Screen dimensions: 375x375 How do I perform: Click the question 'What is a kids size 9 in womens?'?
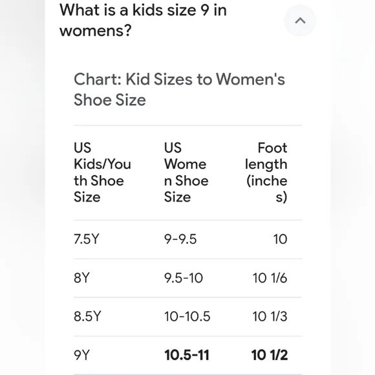[x=143, y=20]
